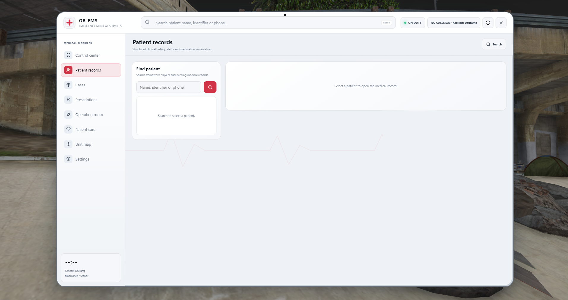Image resolution: width=568 pixels, height=300 pixels.
Task: Open Patient care heart icon
Action: tap(68, 129)
